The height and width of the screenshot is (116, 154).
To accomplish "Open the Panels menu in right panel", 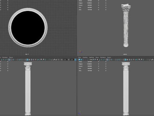I will click(109, 57).
